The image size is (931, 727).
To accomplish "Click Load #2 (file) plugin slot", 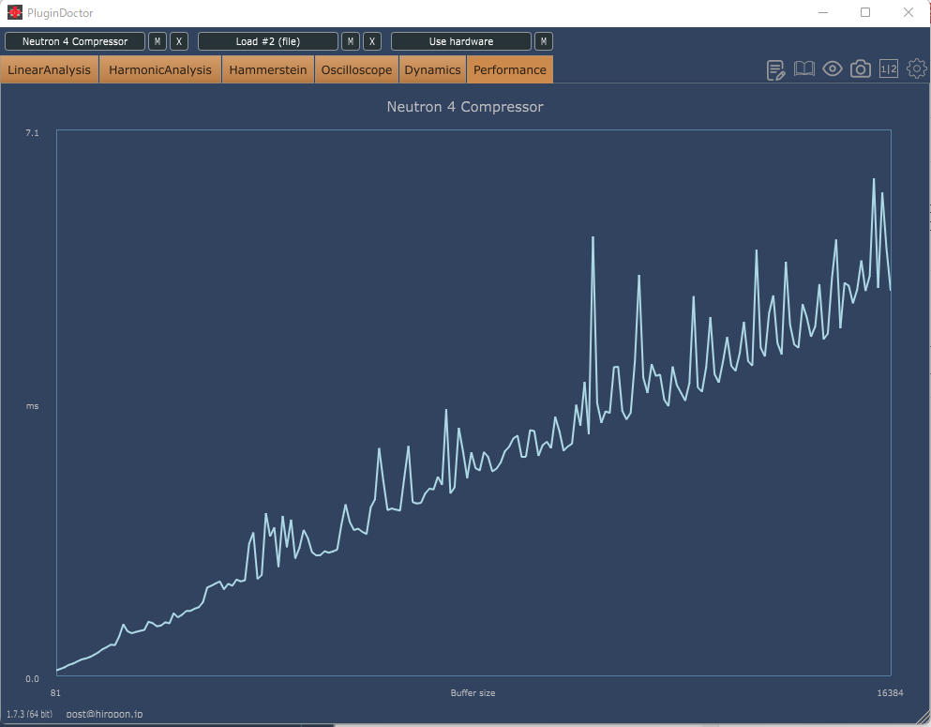I will 268,41.
